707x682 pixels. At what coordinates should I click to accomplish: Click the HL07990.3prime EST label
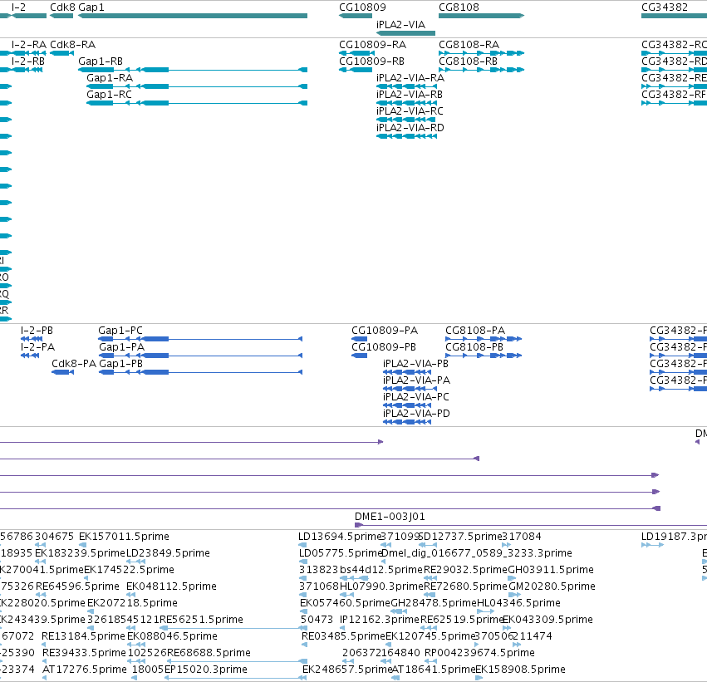(x=381, y=586)
